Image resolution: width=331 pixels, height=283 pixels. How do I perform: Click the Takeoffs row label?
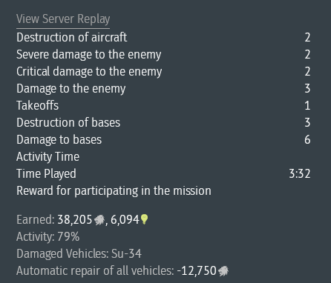[38, 105]
